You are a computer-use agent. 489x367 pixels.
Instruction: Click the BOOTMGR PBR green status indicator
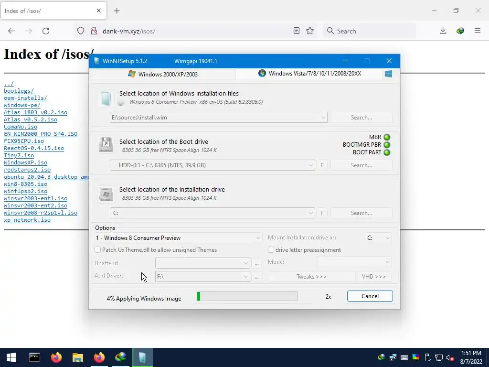(x=387, y=145)
